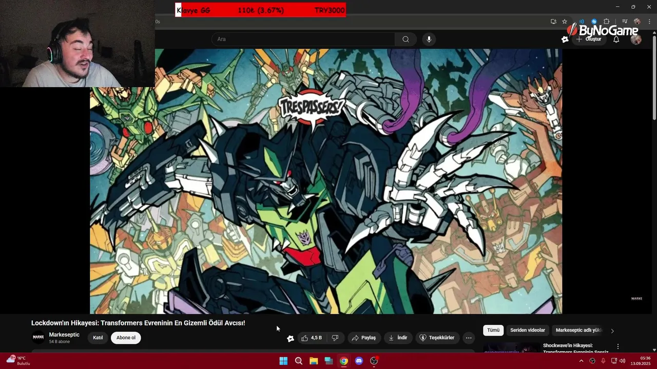Open the Chrome profile avatar
The height and width of the screenshot is (369, 657).
coord(637,22)
